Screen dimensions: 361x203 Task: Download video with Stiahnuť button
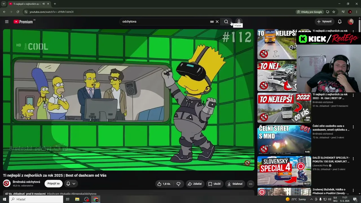click(235, 184)
